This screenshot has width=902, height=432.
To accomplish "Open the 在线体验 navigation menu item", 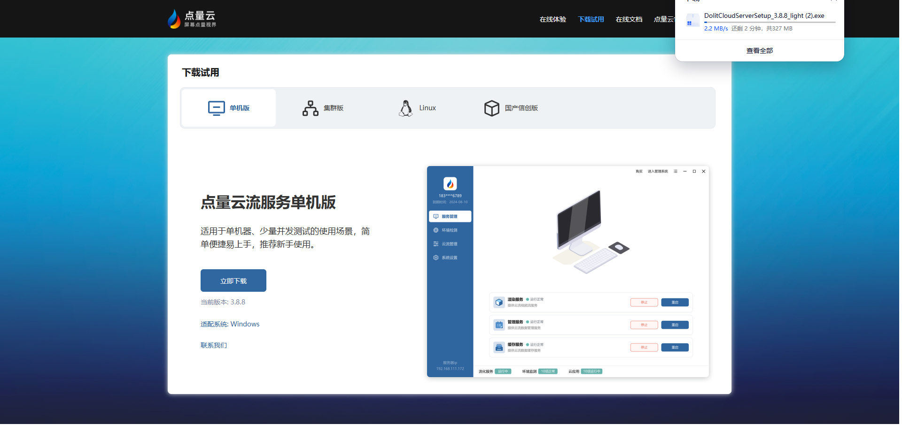I will pyautogui.click(x=552, y=19).
